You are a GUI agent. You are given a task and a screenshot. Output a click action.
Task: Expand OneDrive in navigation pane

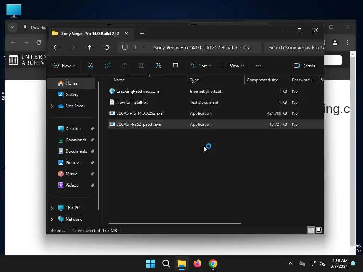pyautogui.click(x=52, y=106)
